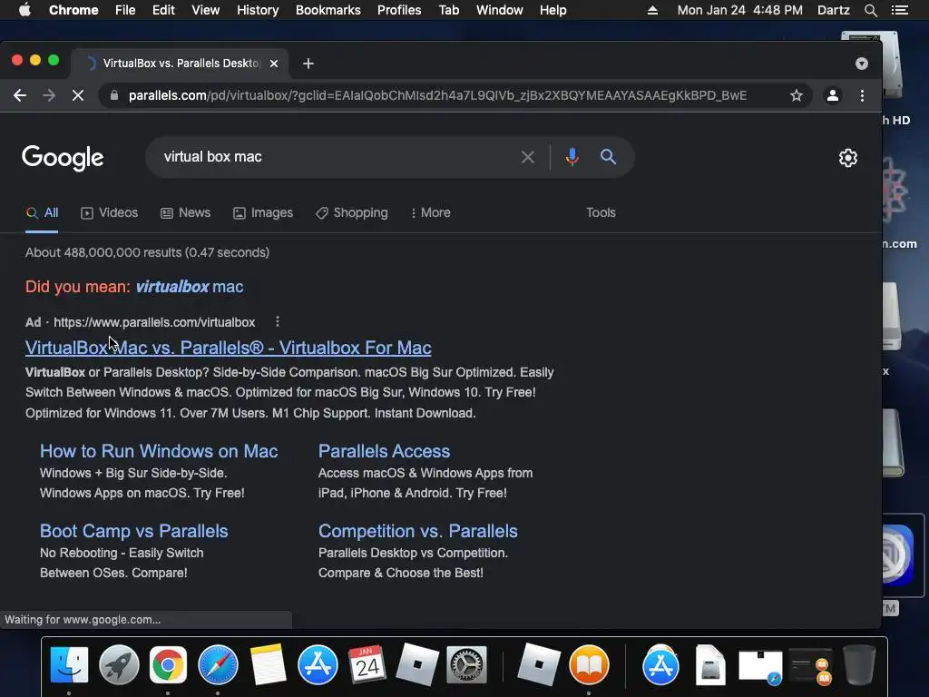Bookmark this page with the star icon

pos(797,95)
